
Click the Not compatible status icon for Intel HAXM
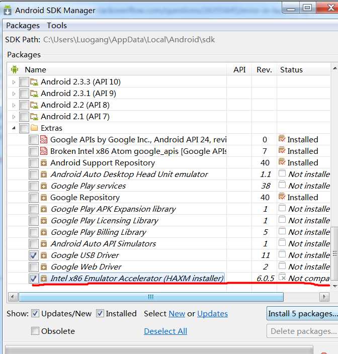pyautogui.click(x=282, y=277)
